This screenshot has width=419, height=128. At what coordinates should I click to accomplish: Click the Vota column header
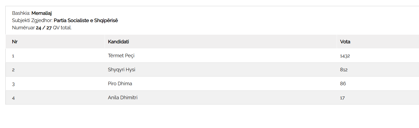click(x=345, y=42)
